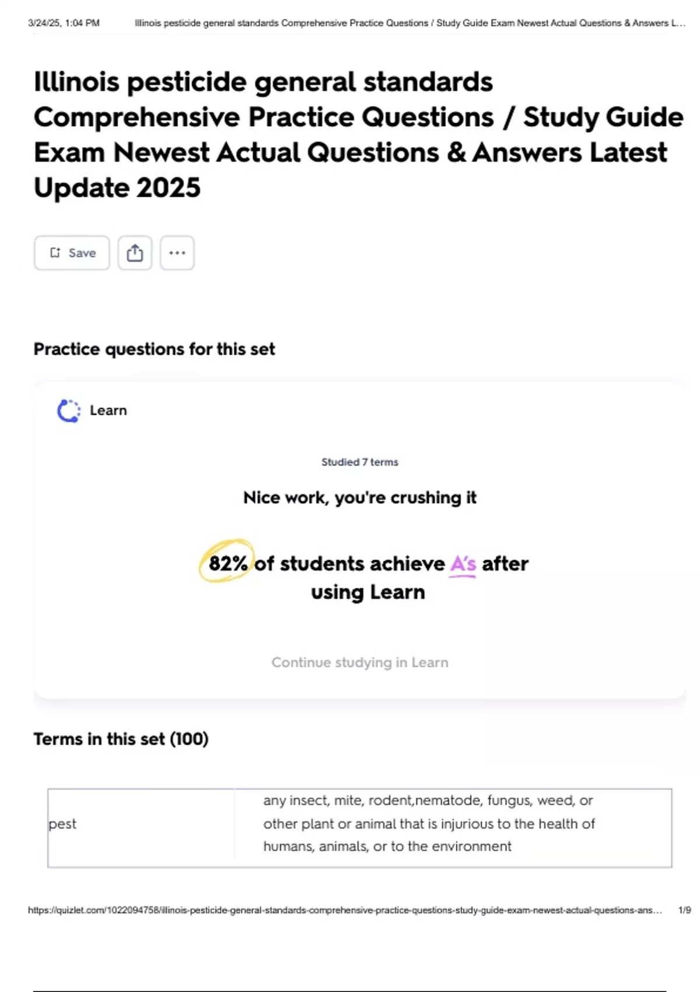Click the main study guide title
This screenshot has height=992, width=700.
pyautogui.click(x=358, y=134)
